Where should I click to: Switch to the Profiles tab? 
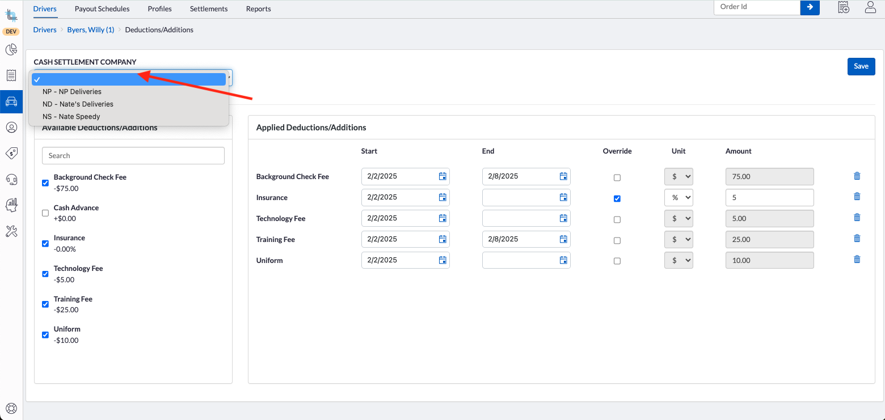tap(160, 9)
